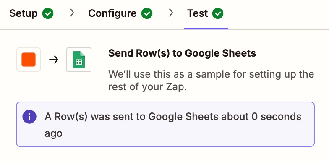This screenshot has width=329, height=162.
Task: Click the green checkmark beside Setup
Action: [48, 13]
